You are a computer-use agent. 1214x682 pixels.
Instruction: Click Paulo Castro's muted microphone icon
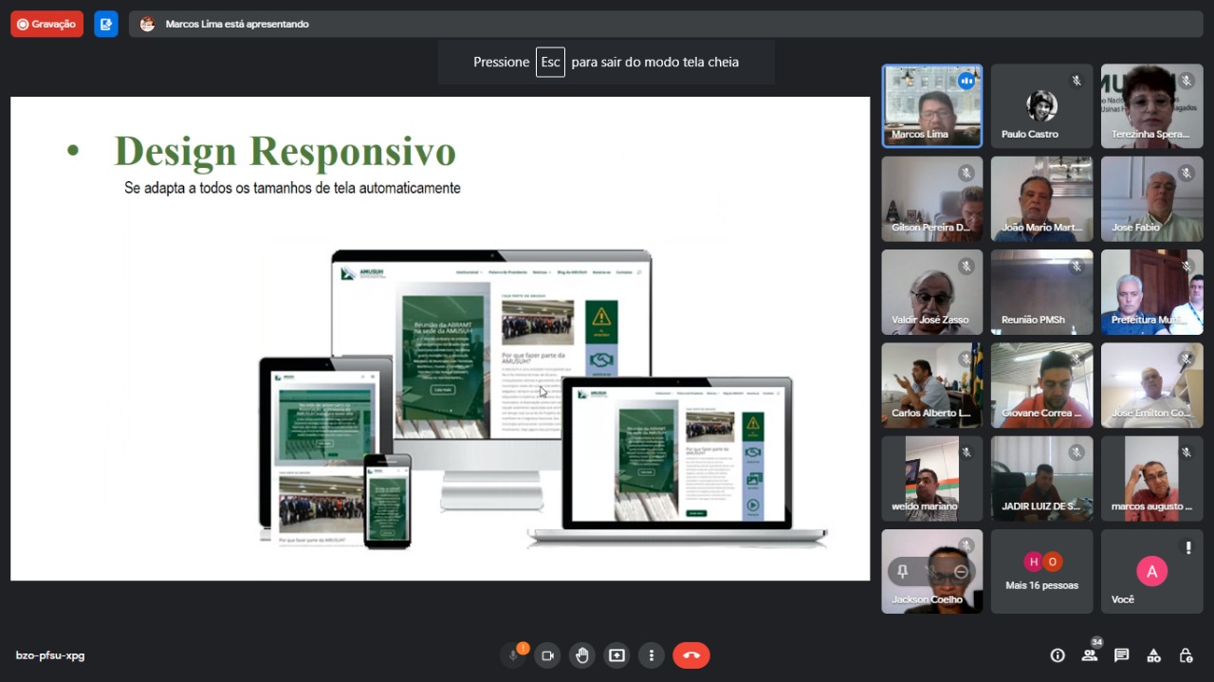(x=1076, y=81)
